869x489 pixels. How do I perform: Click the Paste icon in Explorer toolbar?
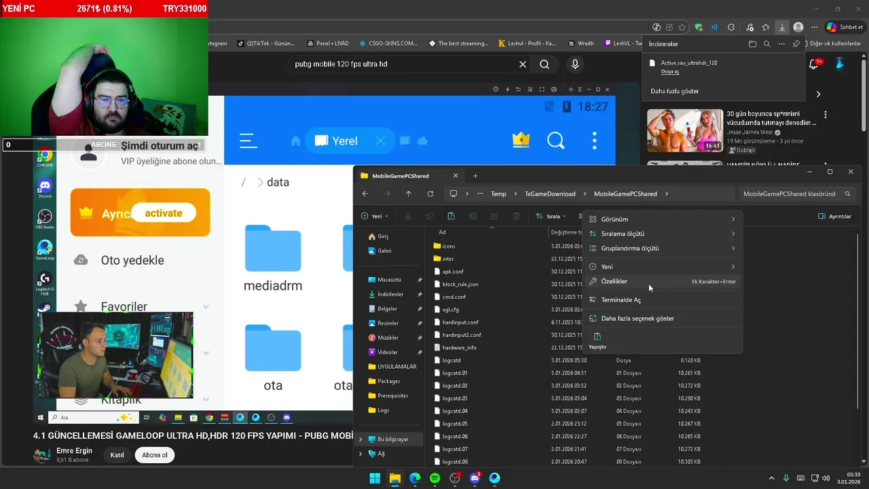tap(451, 216)
